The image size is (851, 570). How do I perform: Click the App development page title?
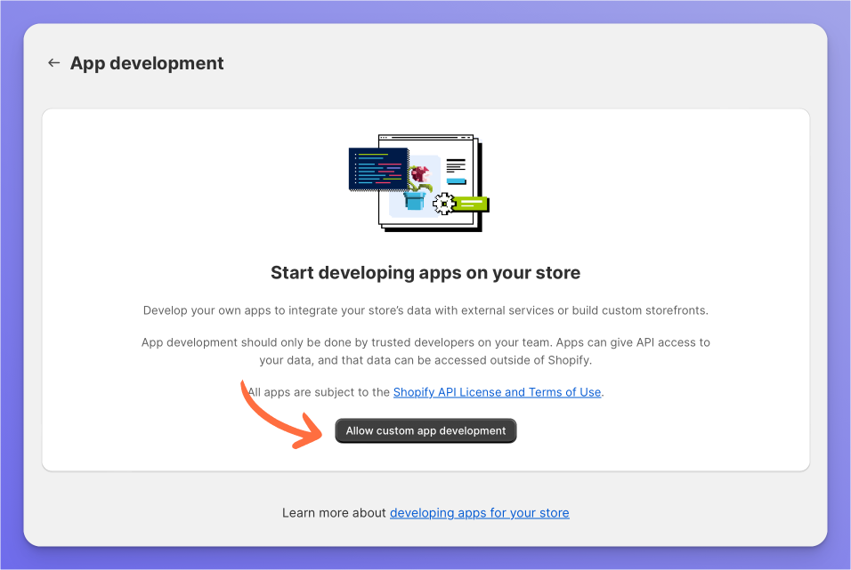point(147,63)
